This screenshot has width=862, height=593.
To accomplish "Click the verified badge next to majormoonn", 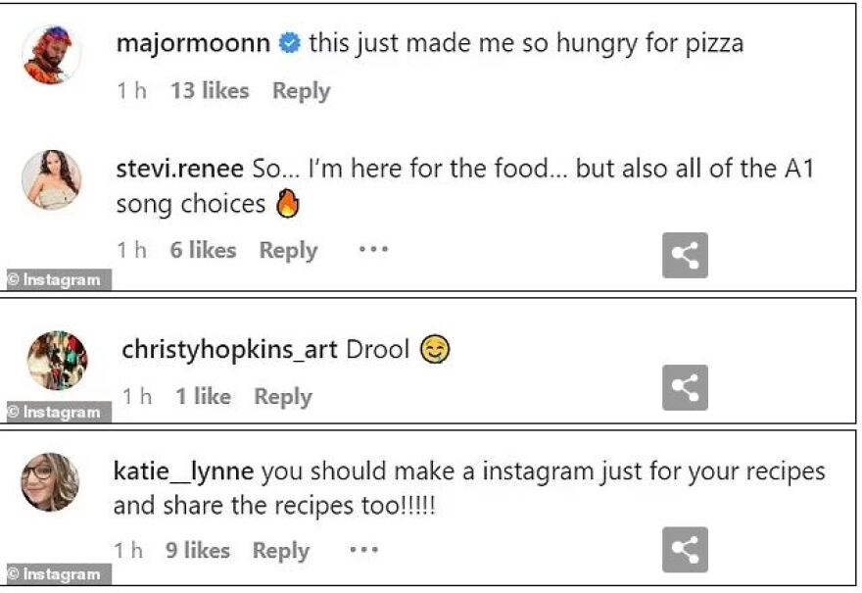I will click(x=289, y=43).
